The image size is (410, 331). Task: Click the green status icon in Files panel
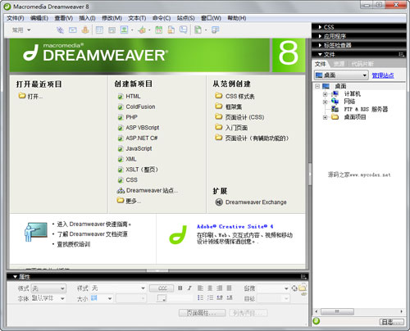317,321
